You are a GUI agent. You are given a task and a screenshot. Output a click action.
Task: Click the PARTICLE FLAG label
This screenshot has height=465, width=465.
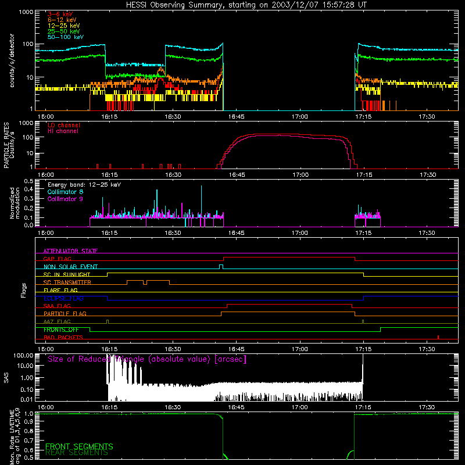[65, 313]
